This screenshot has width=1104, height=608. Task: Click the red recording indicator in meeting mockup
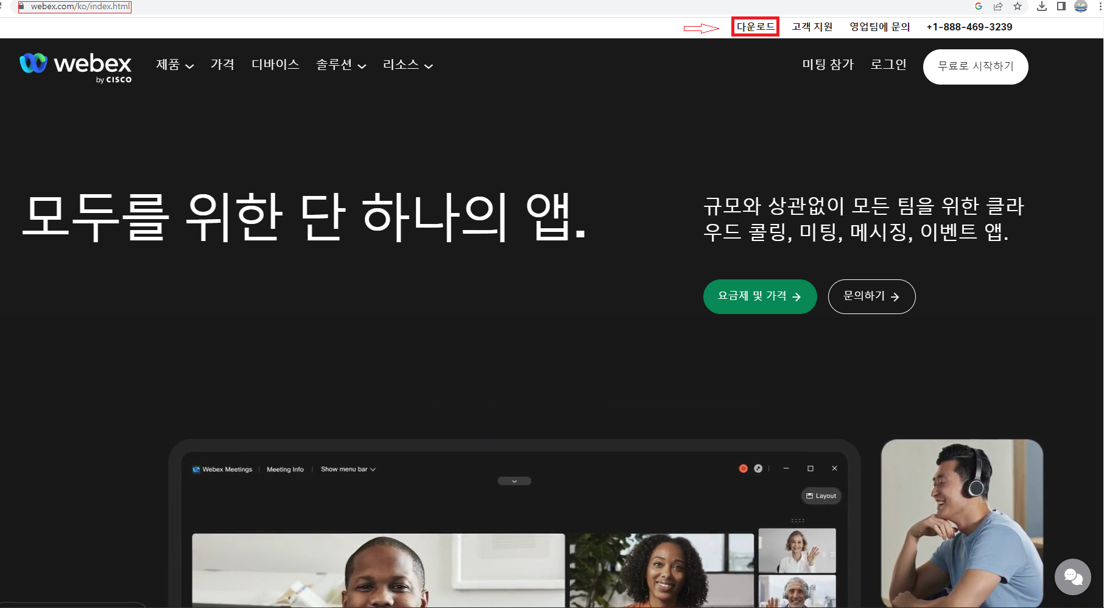pos(743,469)
